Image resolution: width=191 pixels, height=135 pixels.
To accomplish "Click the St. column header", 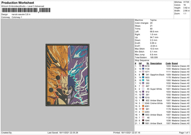I will (148, 63).
